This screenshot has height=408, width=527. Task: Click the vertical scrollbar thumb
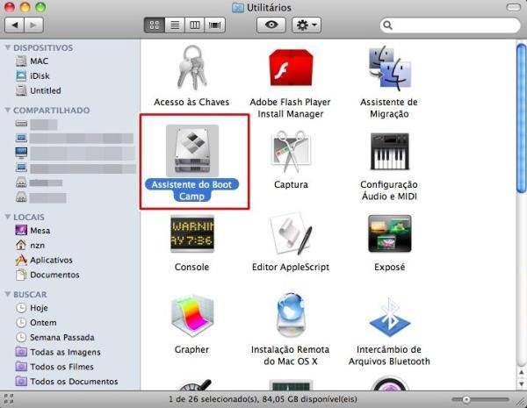pyautogui.click(x=521, y=118)
